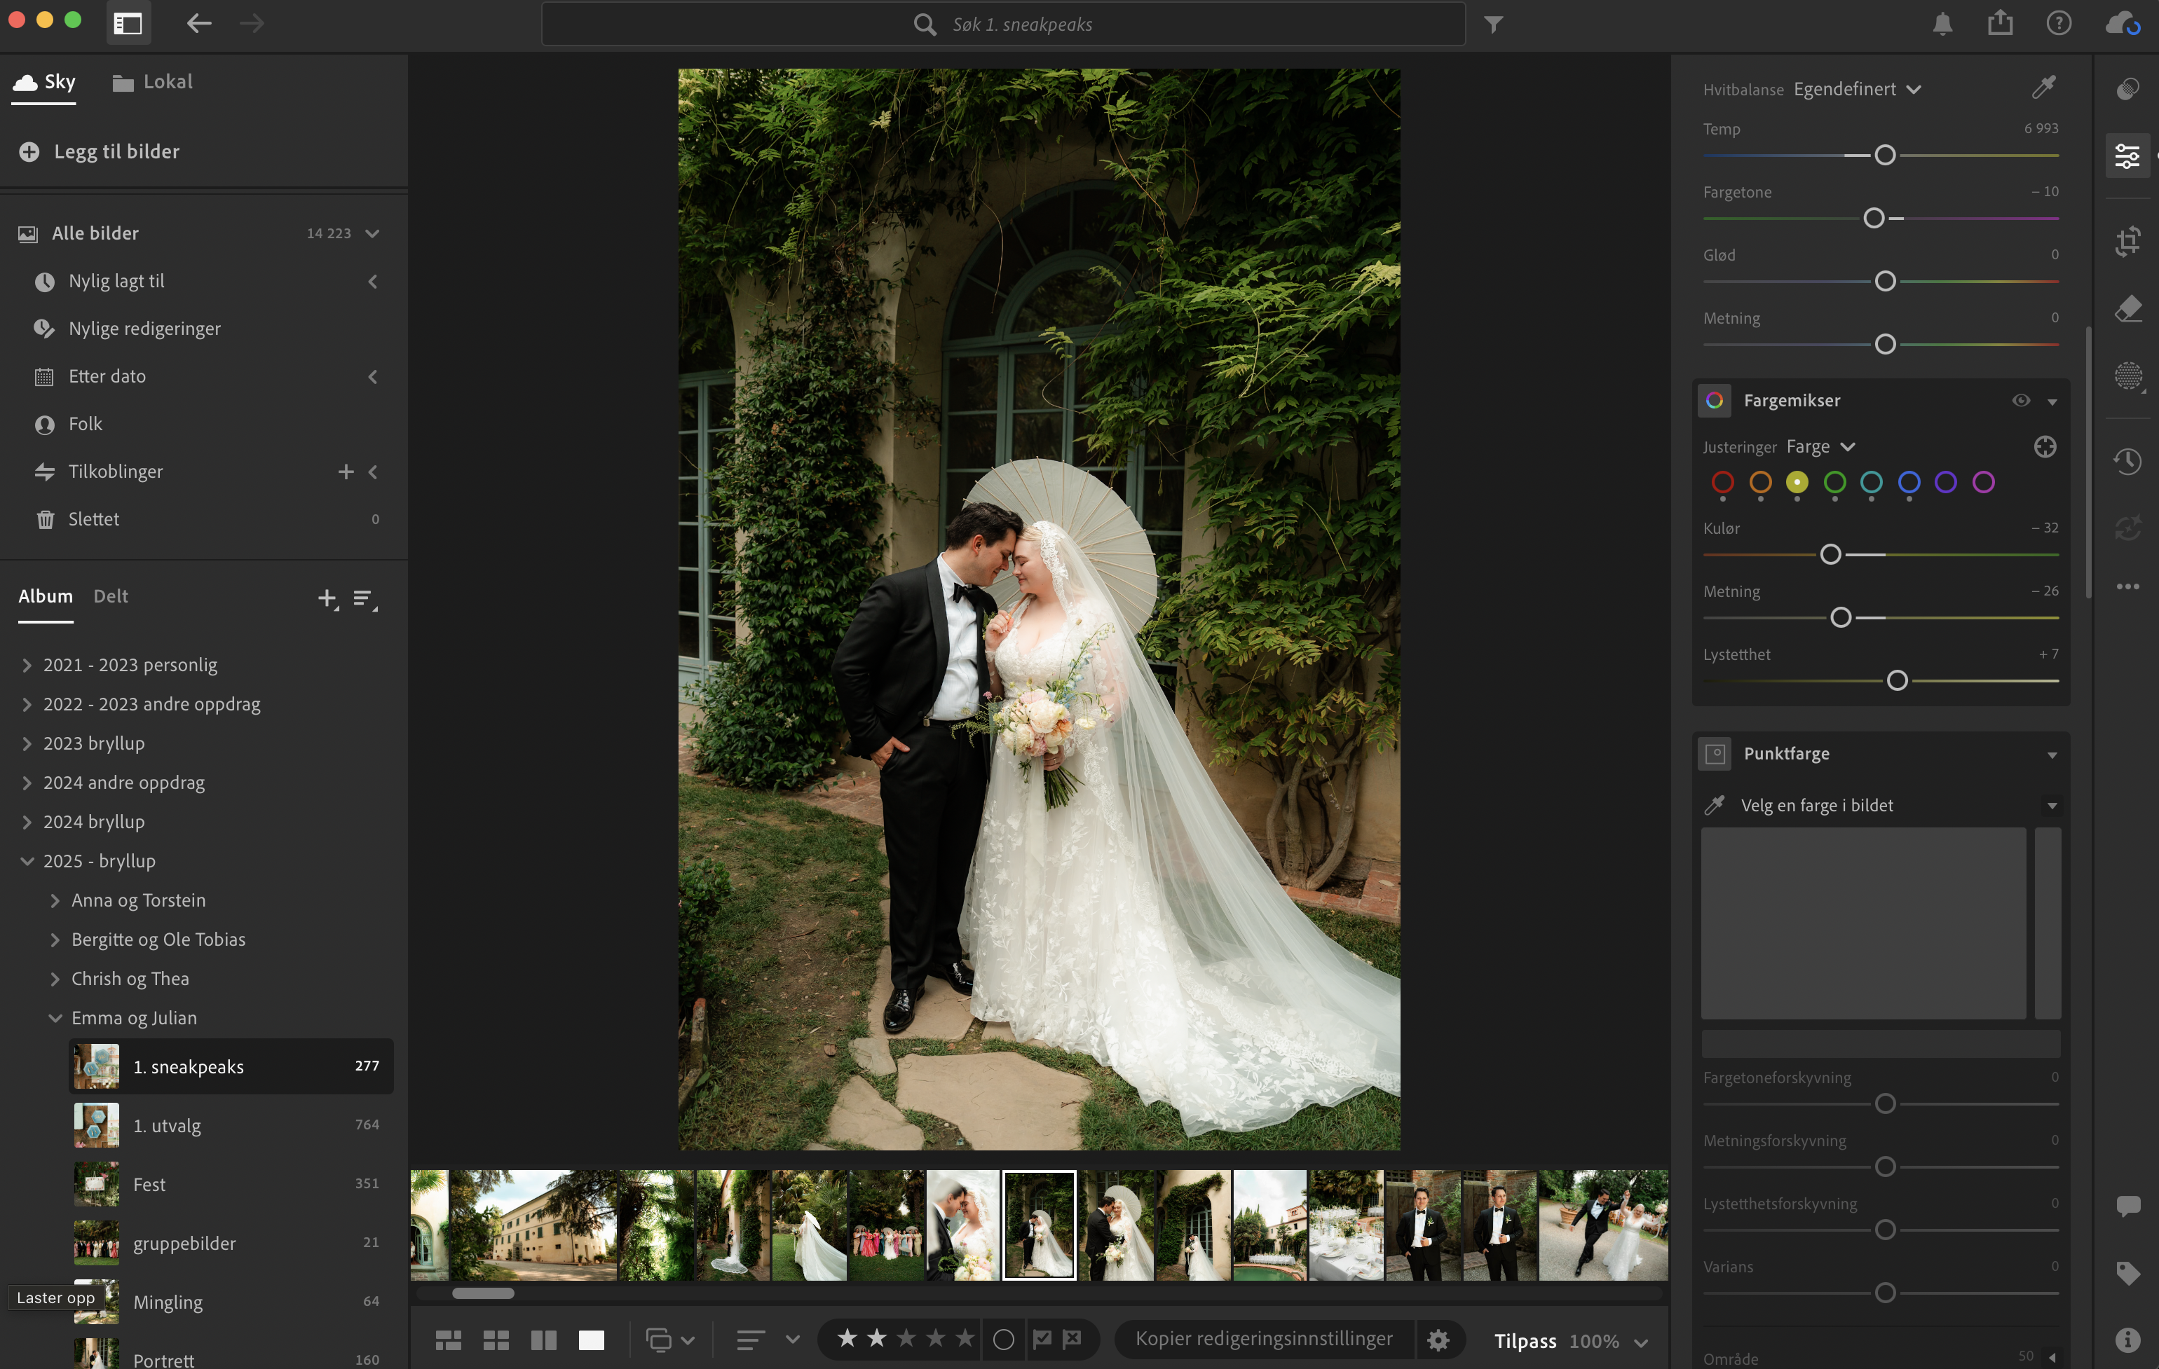2159x1369 pixels.
Task: Collapse the Emma og Julian folder
Action: tap(55, 1018)
